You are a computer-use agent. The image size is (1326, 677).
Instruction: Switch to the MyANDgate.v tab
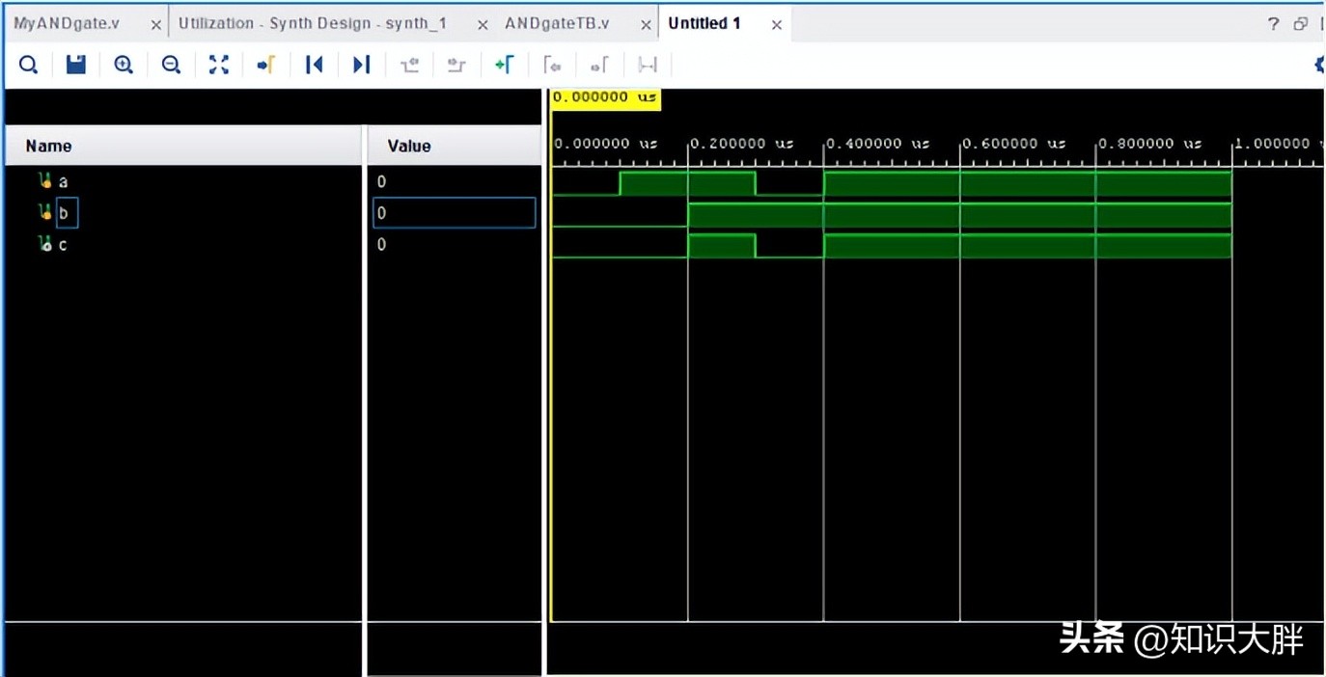(68, 23)
